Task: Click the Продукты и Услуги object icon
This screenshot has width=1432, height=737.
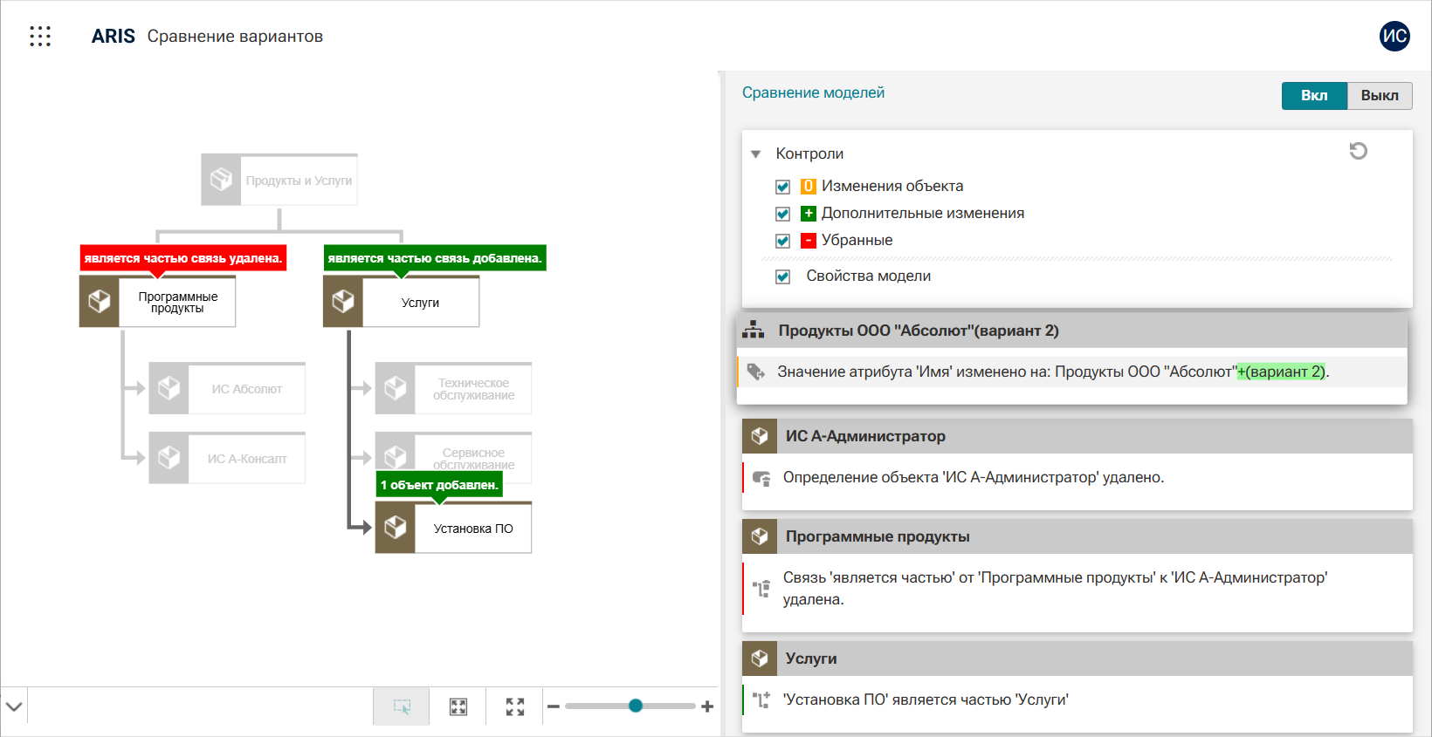Action: coord(221,180)
